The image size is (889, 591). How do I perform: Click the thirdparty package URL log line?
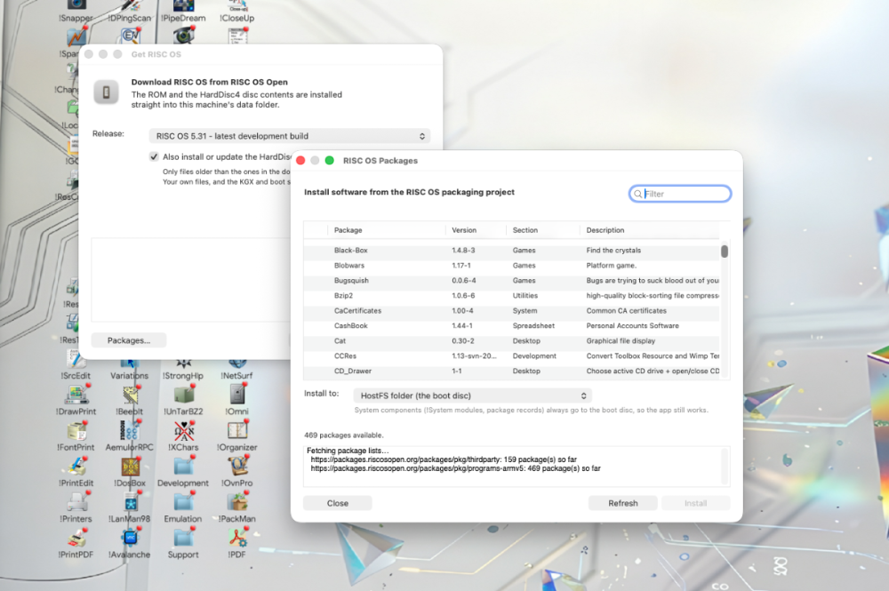[444, 459]
